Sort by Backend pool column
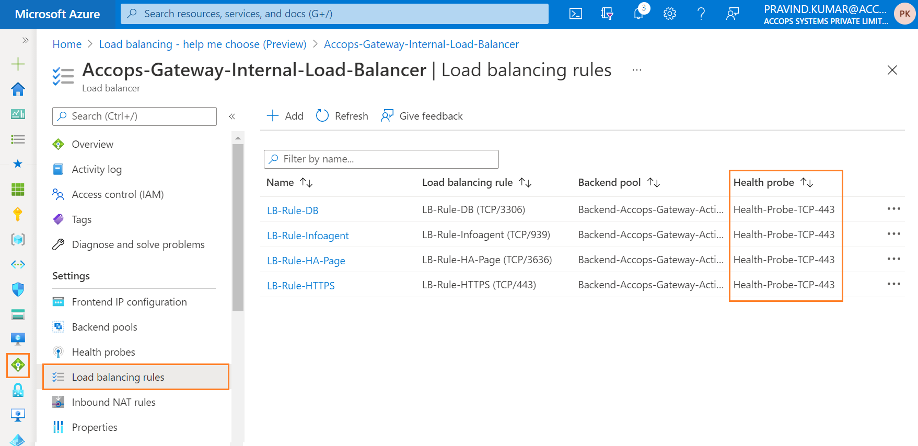 [619, 182]
